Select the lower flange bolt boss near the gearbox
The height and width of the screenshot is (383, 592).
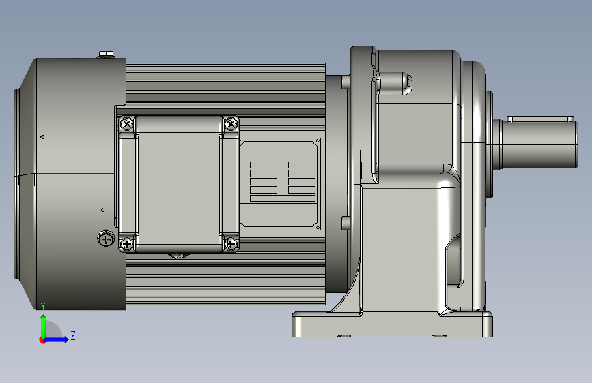tap(346, 223)
